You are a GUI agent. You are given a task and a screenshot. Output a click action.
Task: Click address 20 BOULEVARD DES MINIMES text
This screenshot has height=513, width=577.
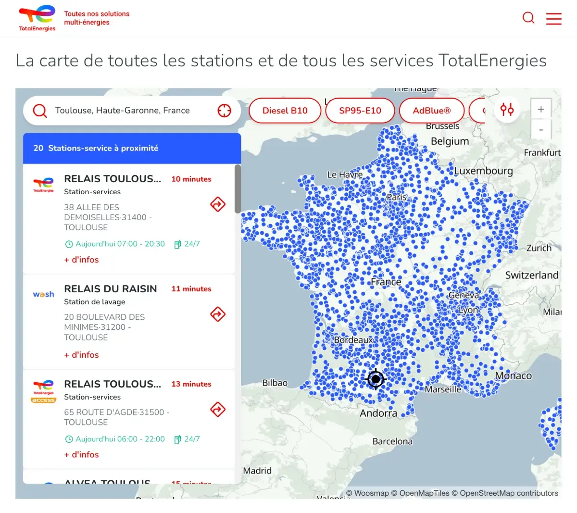click(104, 327)
